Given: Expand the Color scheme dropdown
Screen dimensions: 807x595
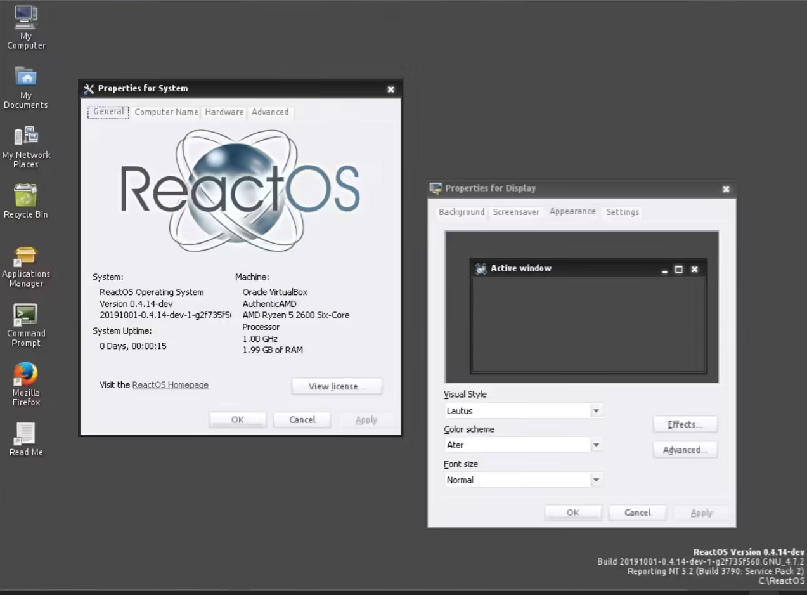Looking at the screenshot, I should [596, 445].
